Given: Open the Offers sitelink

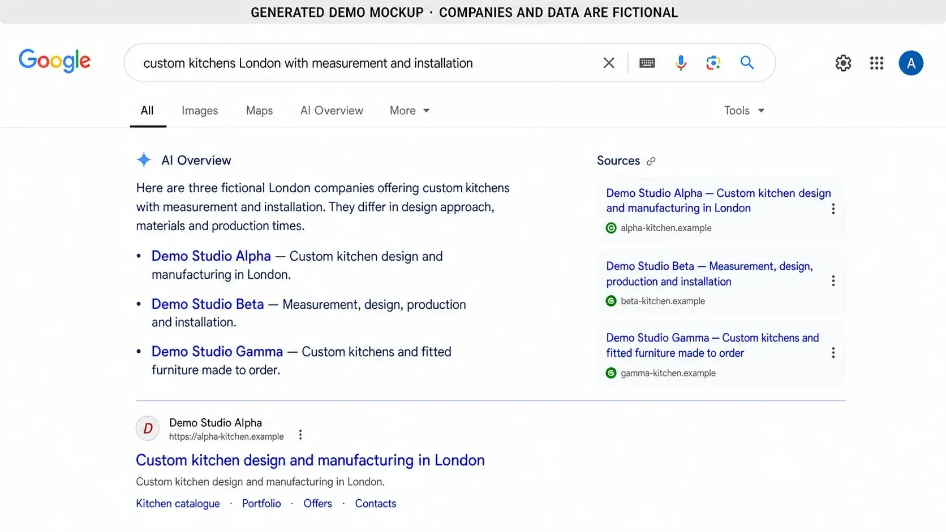Looking at the screenshot, I should (x=317, y=504).
